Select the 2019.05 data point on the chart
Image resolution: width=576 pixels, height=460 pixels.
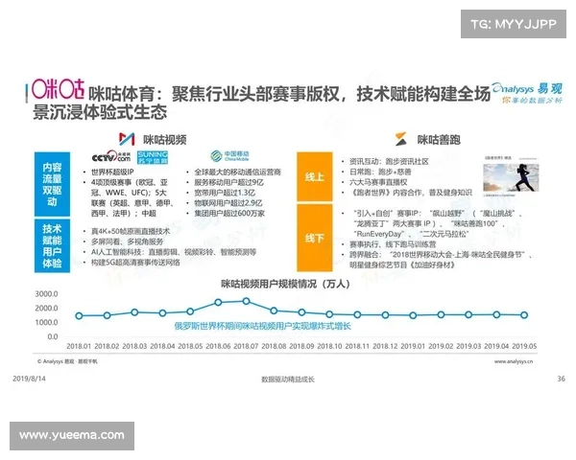coord(524,314)
